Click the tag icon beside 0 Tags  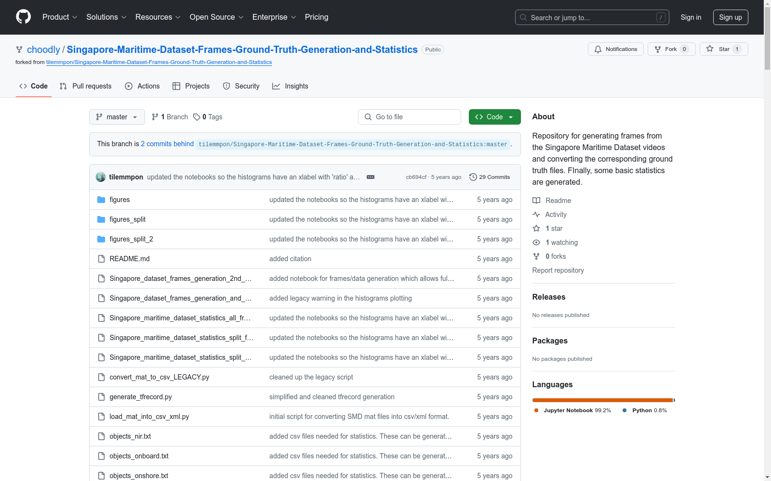coord(197,117)
